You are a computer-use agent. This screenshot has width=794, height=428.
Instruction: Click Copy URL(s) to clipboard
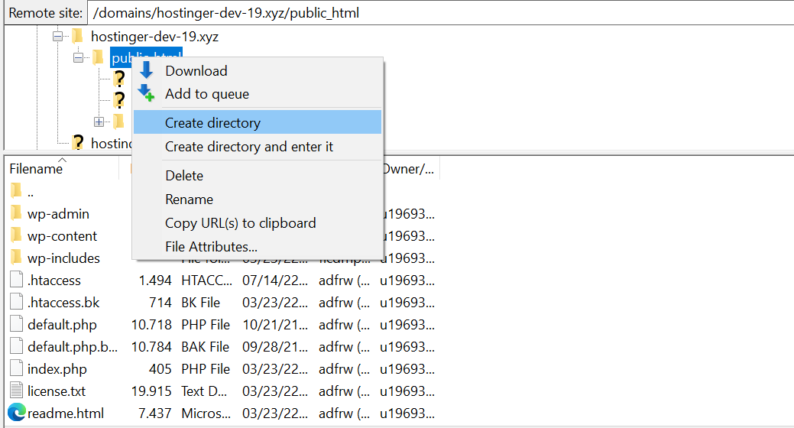(x=240, y=223)
